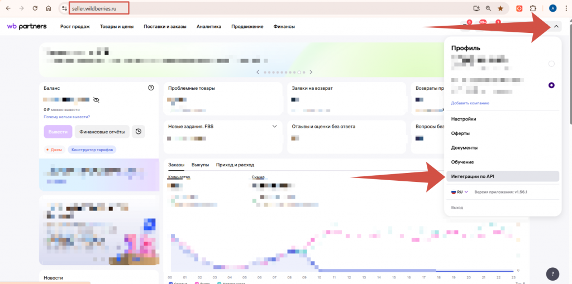This screenshot has height=284, width=572.
Task: Collapse the profile menu with the chevron
Action: click(x=556, y=26)
